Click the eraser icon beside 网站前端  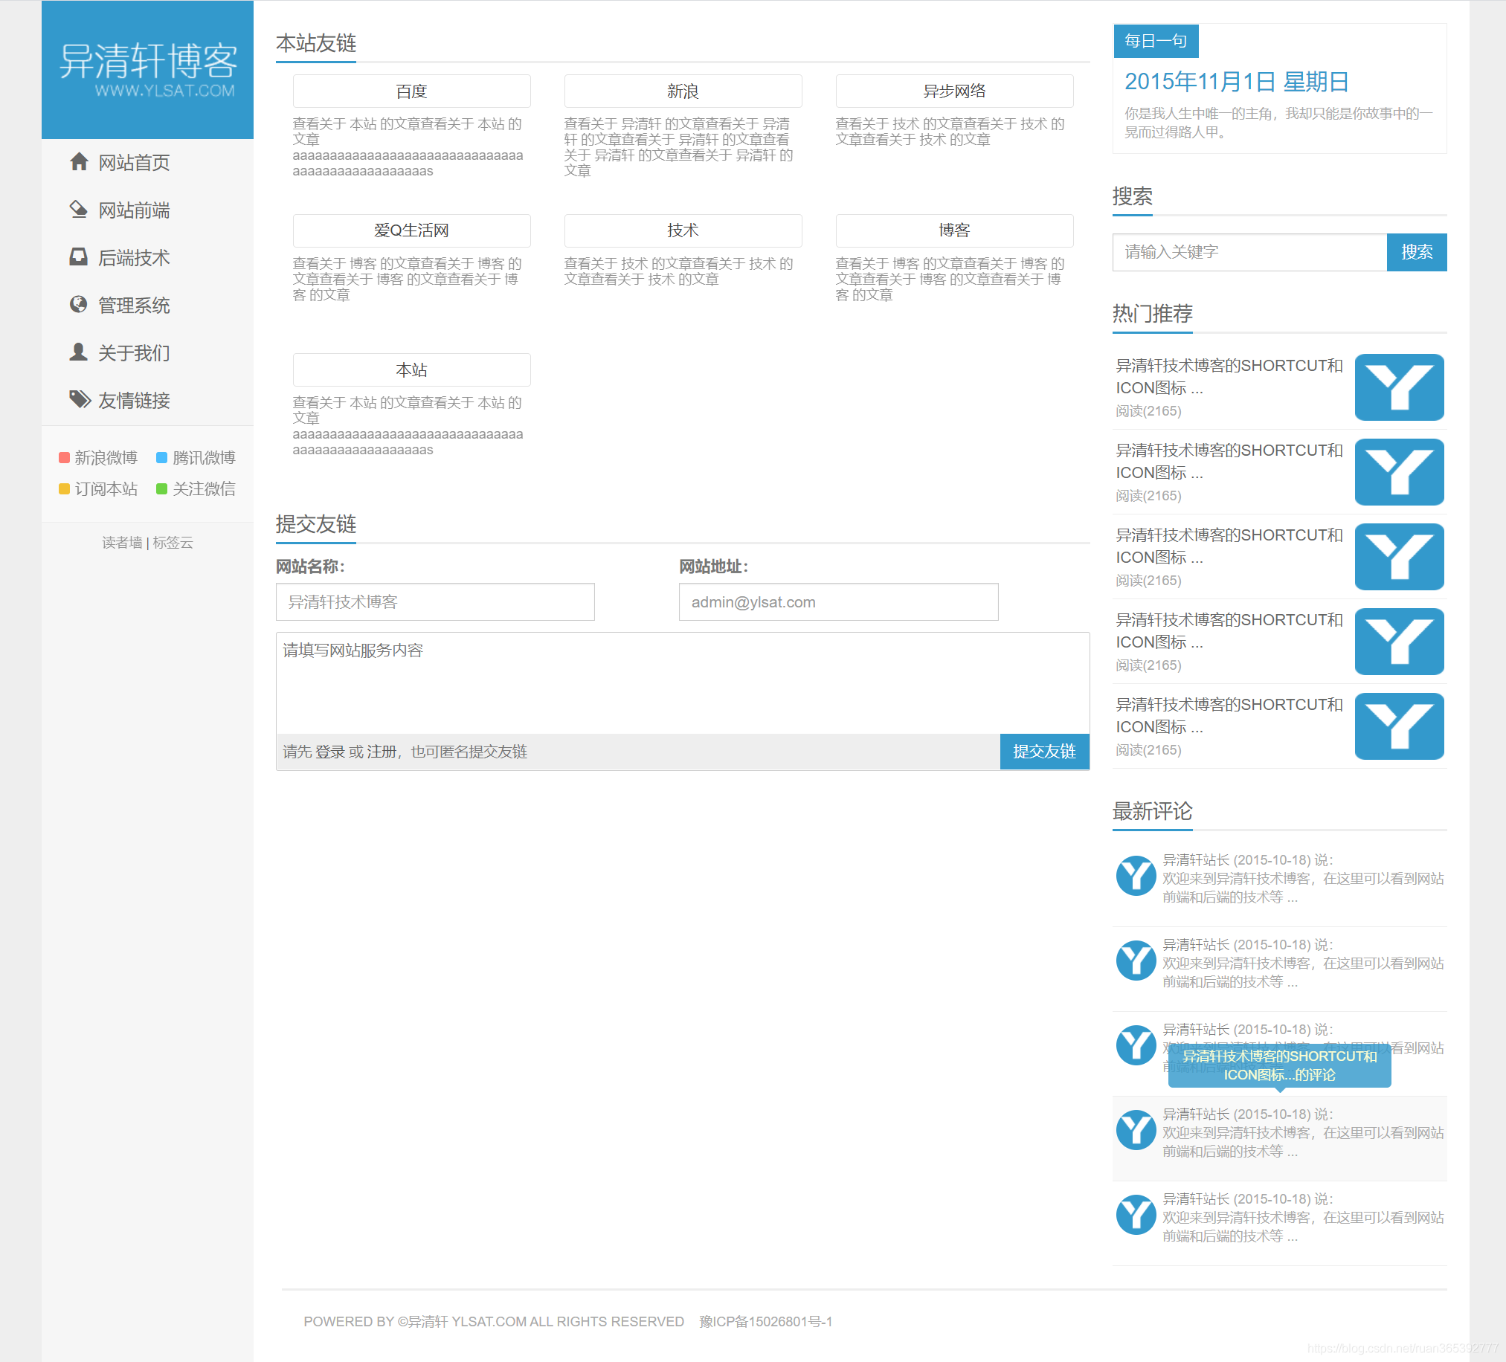tap(79, 210)
